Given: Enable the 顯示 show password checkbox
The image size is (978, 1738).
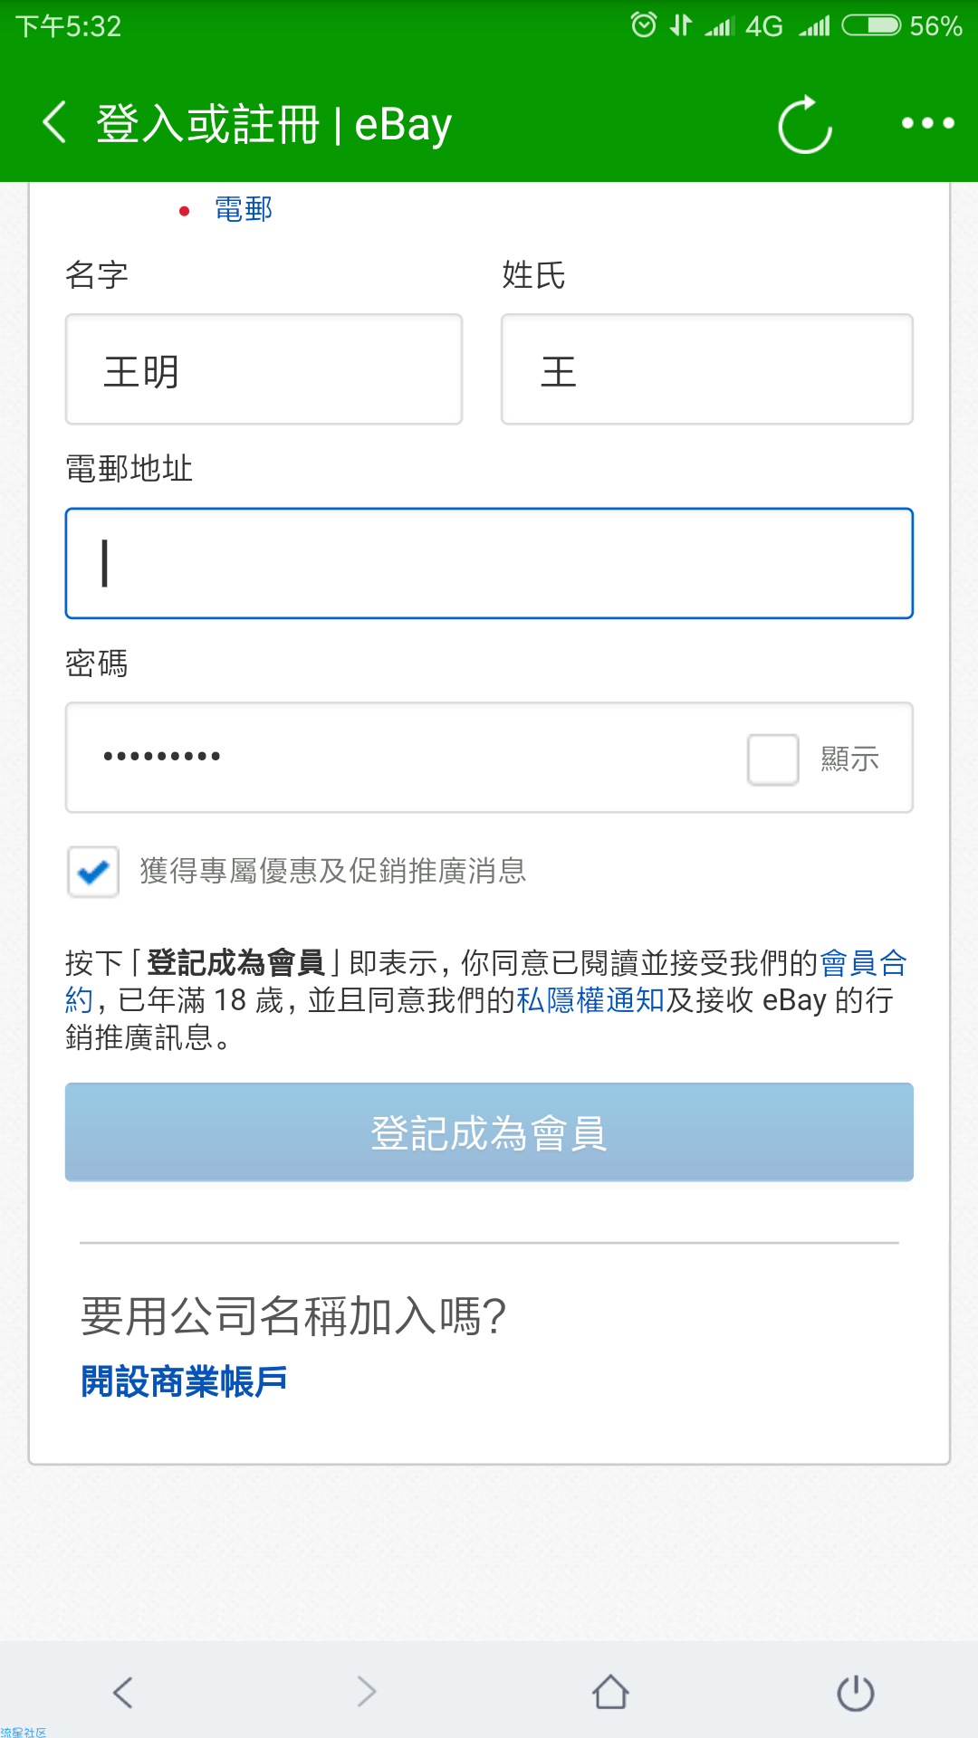Looking at the screenshot, I should [772, 759].
